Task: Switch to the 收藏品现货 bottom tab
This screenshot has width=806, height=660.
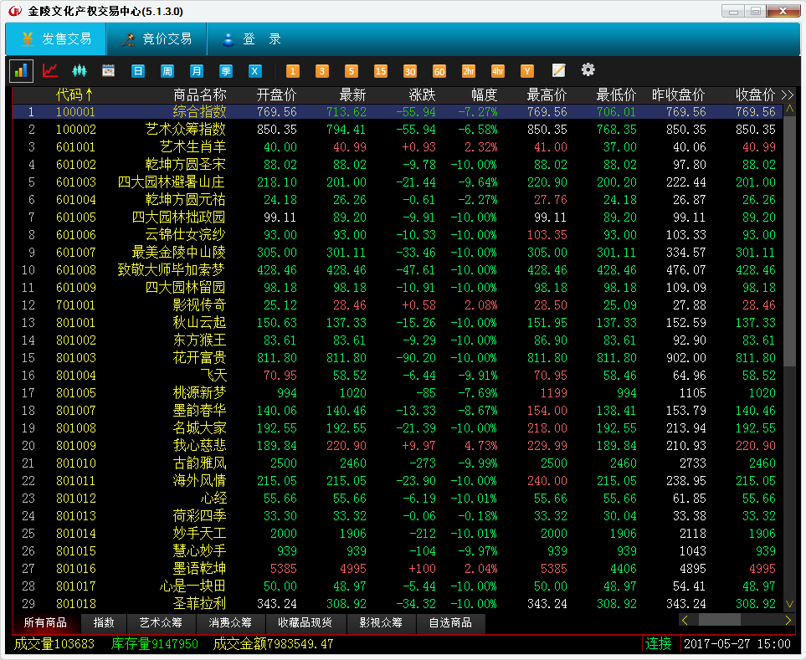Action: tap(305, 623)
